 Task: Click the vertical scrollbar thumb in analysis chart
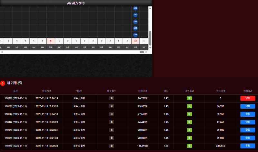point(150,38)
